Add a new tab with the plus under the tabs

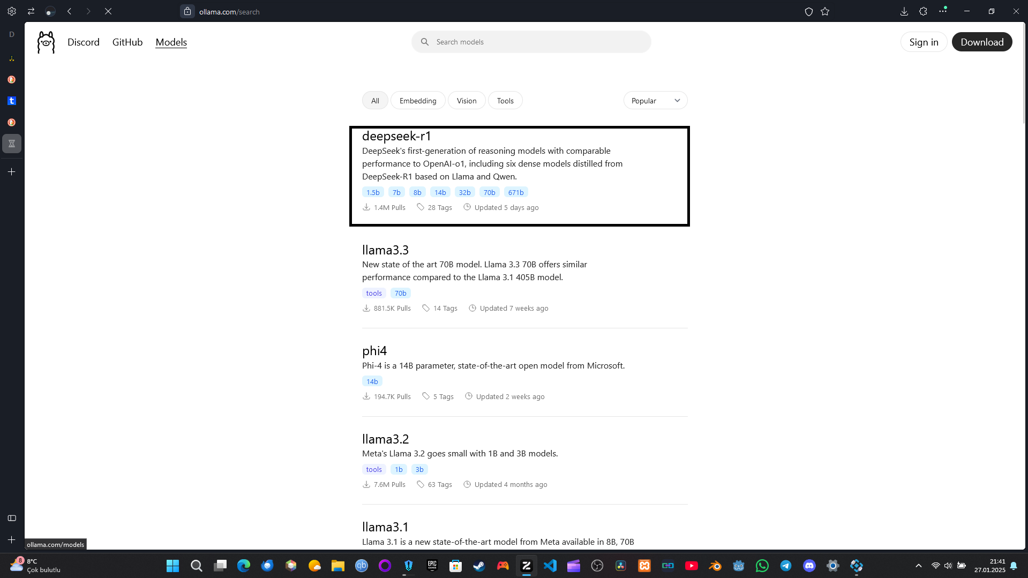coord(12,171)
